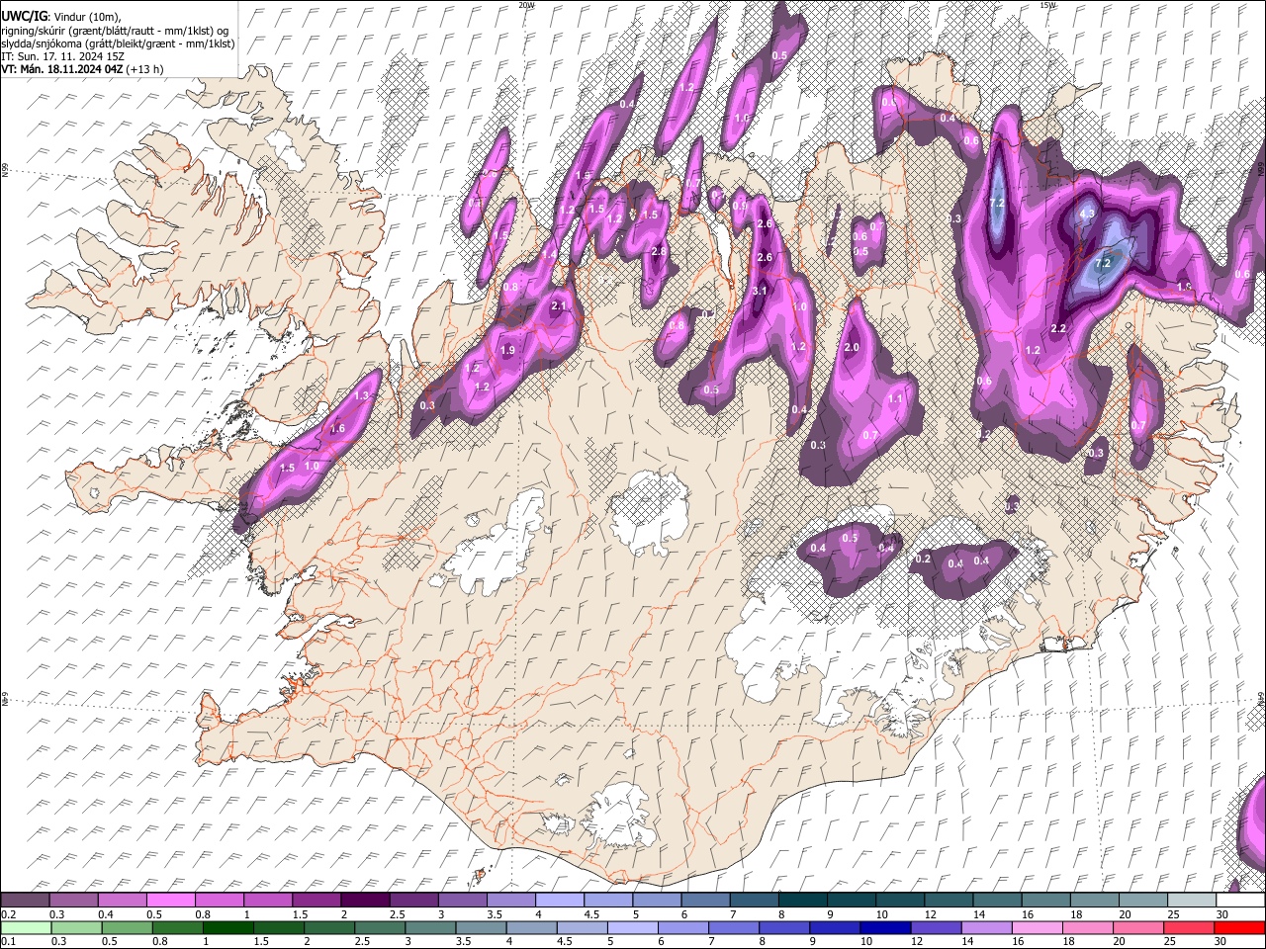Select the '1.1' precipitation value on the map
This screenshot has width=1266, height=949.
coord(895,399)
